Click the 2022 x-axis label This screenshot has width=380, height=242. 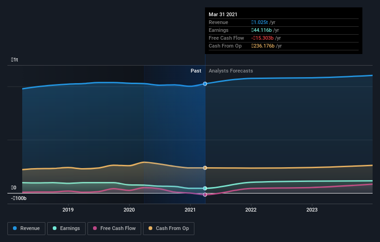251,210
